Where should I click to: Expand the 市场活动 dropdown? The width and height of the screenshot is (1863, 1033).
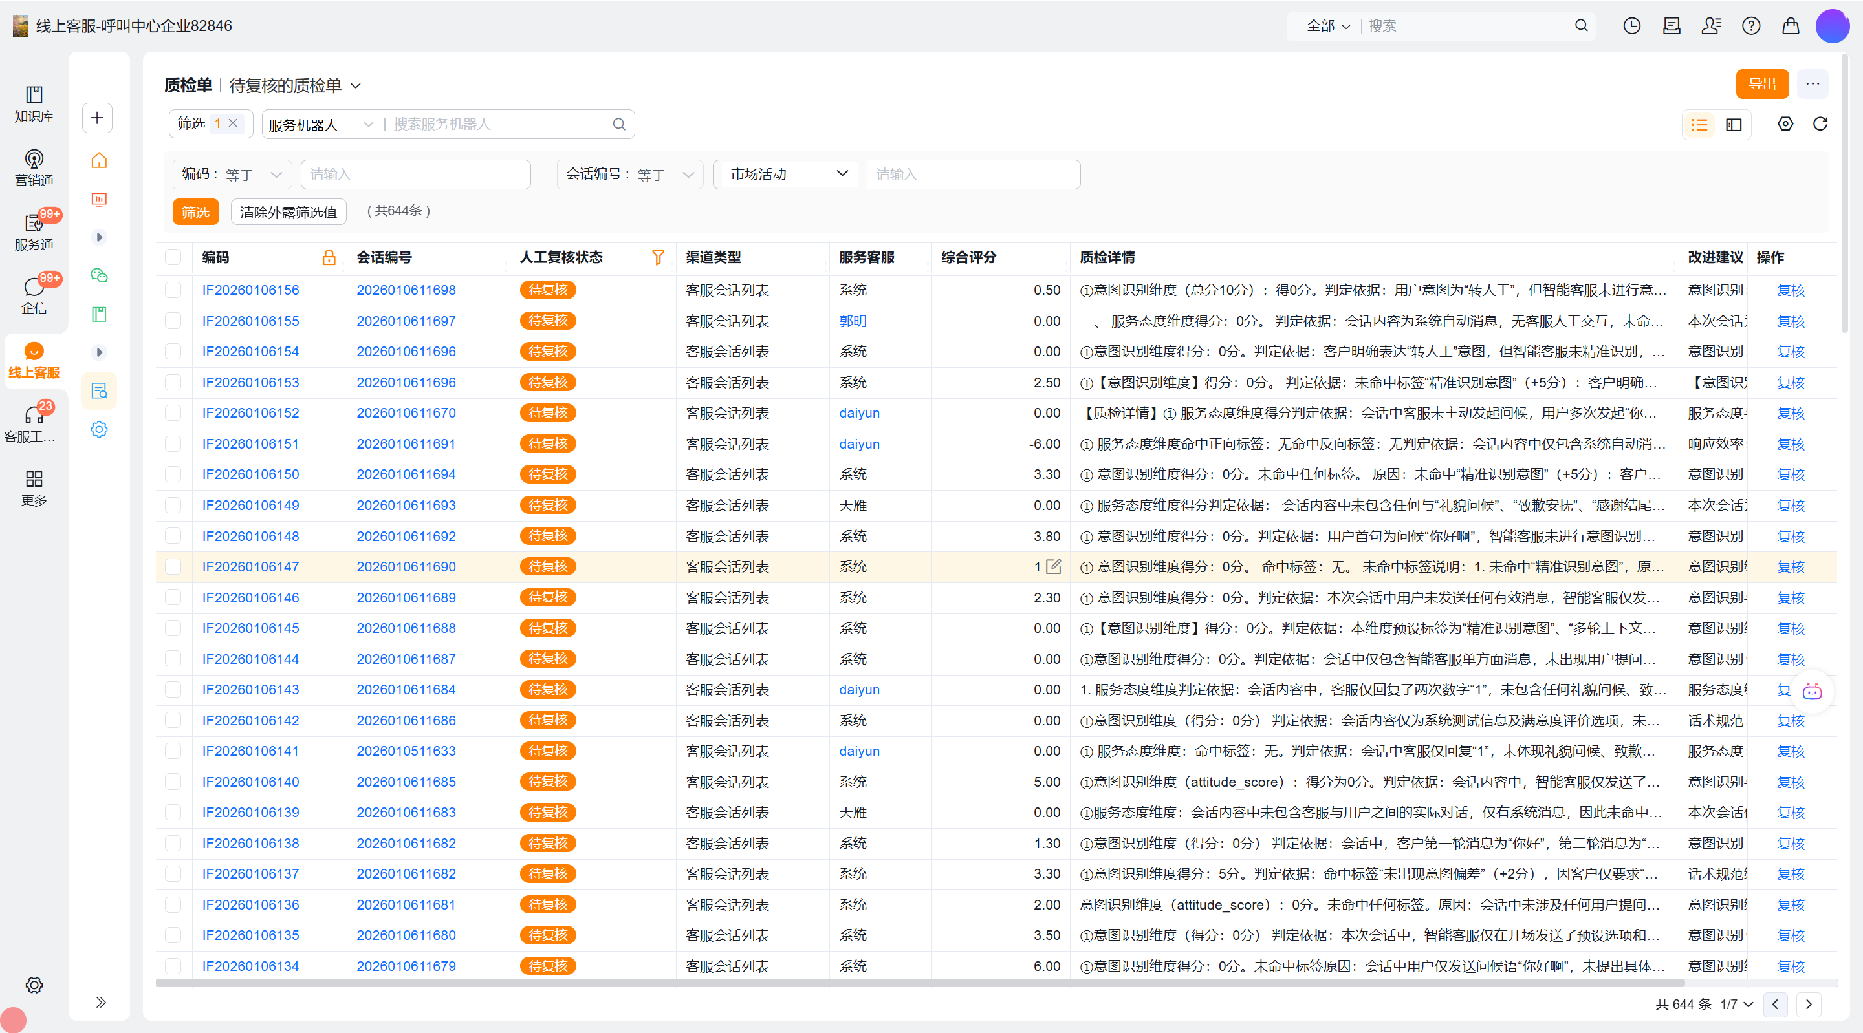point(789,175)
